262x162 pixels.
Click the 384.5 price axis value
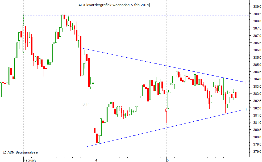[x=257, y=72]
